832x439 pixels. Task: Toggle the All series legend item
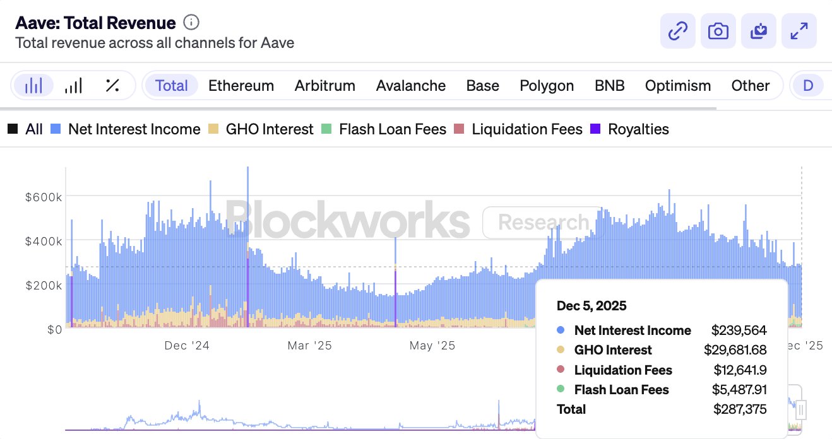[25, 129]
